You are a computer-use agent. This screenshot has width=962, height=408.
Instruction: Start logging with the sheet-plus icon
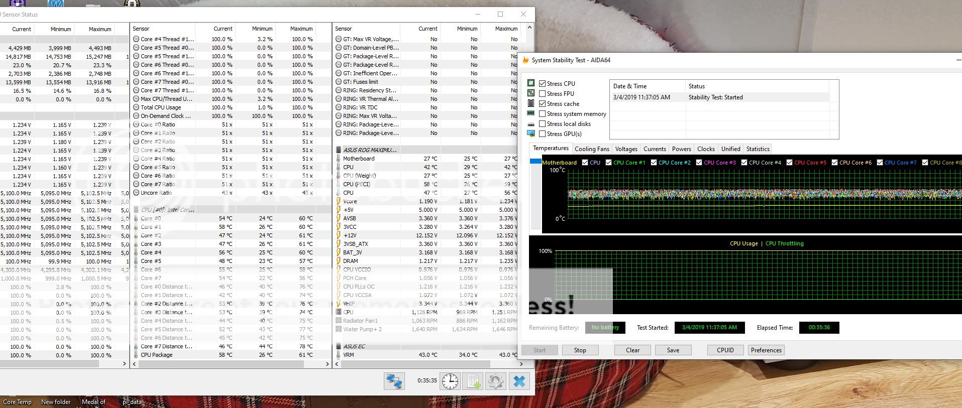tap(473, 381)
